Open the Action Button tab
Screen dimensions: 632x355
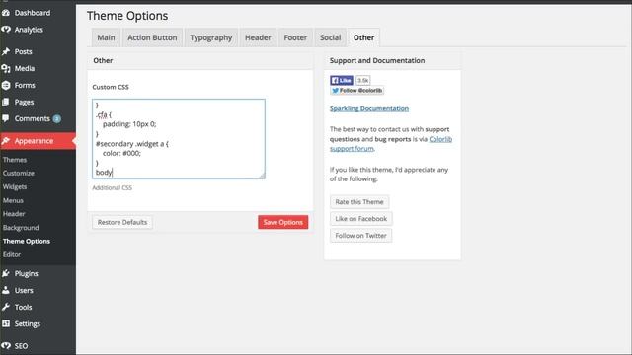click(x=152, y=37)
